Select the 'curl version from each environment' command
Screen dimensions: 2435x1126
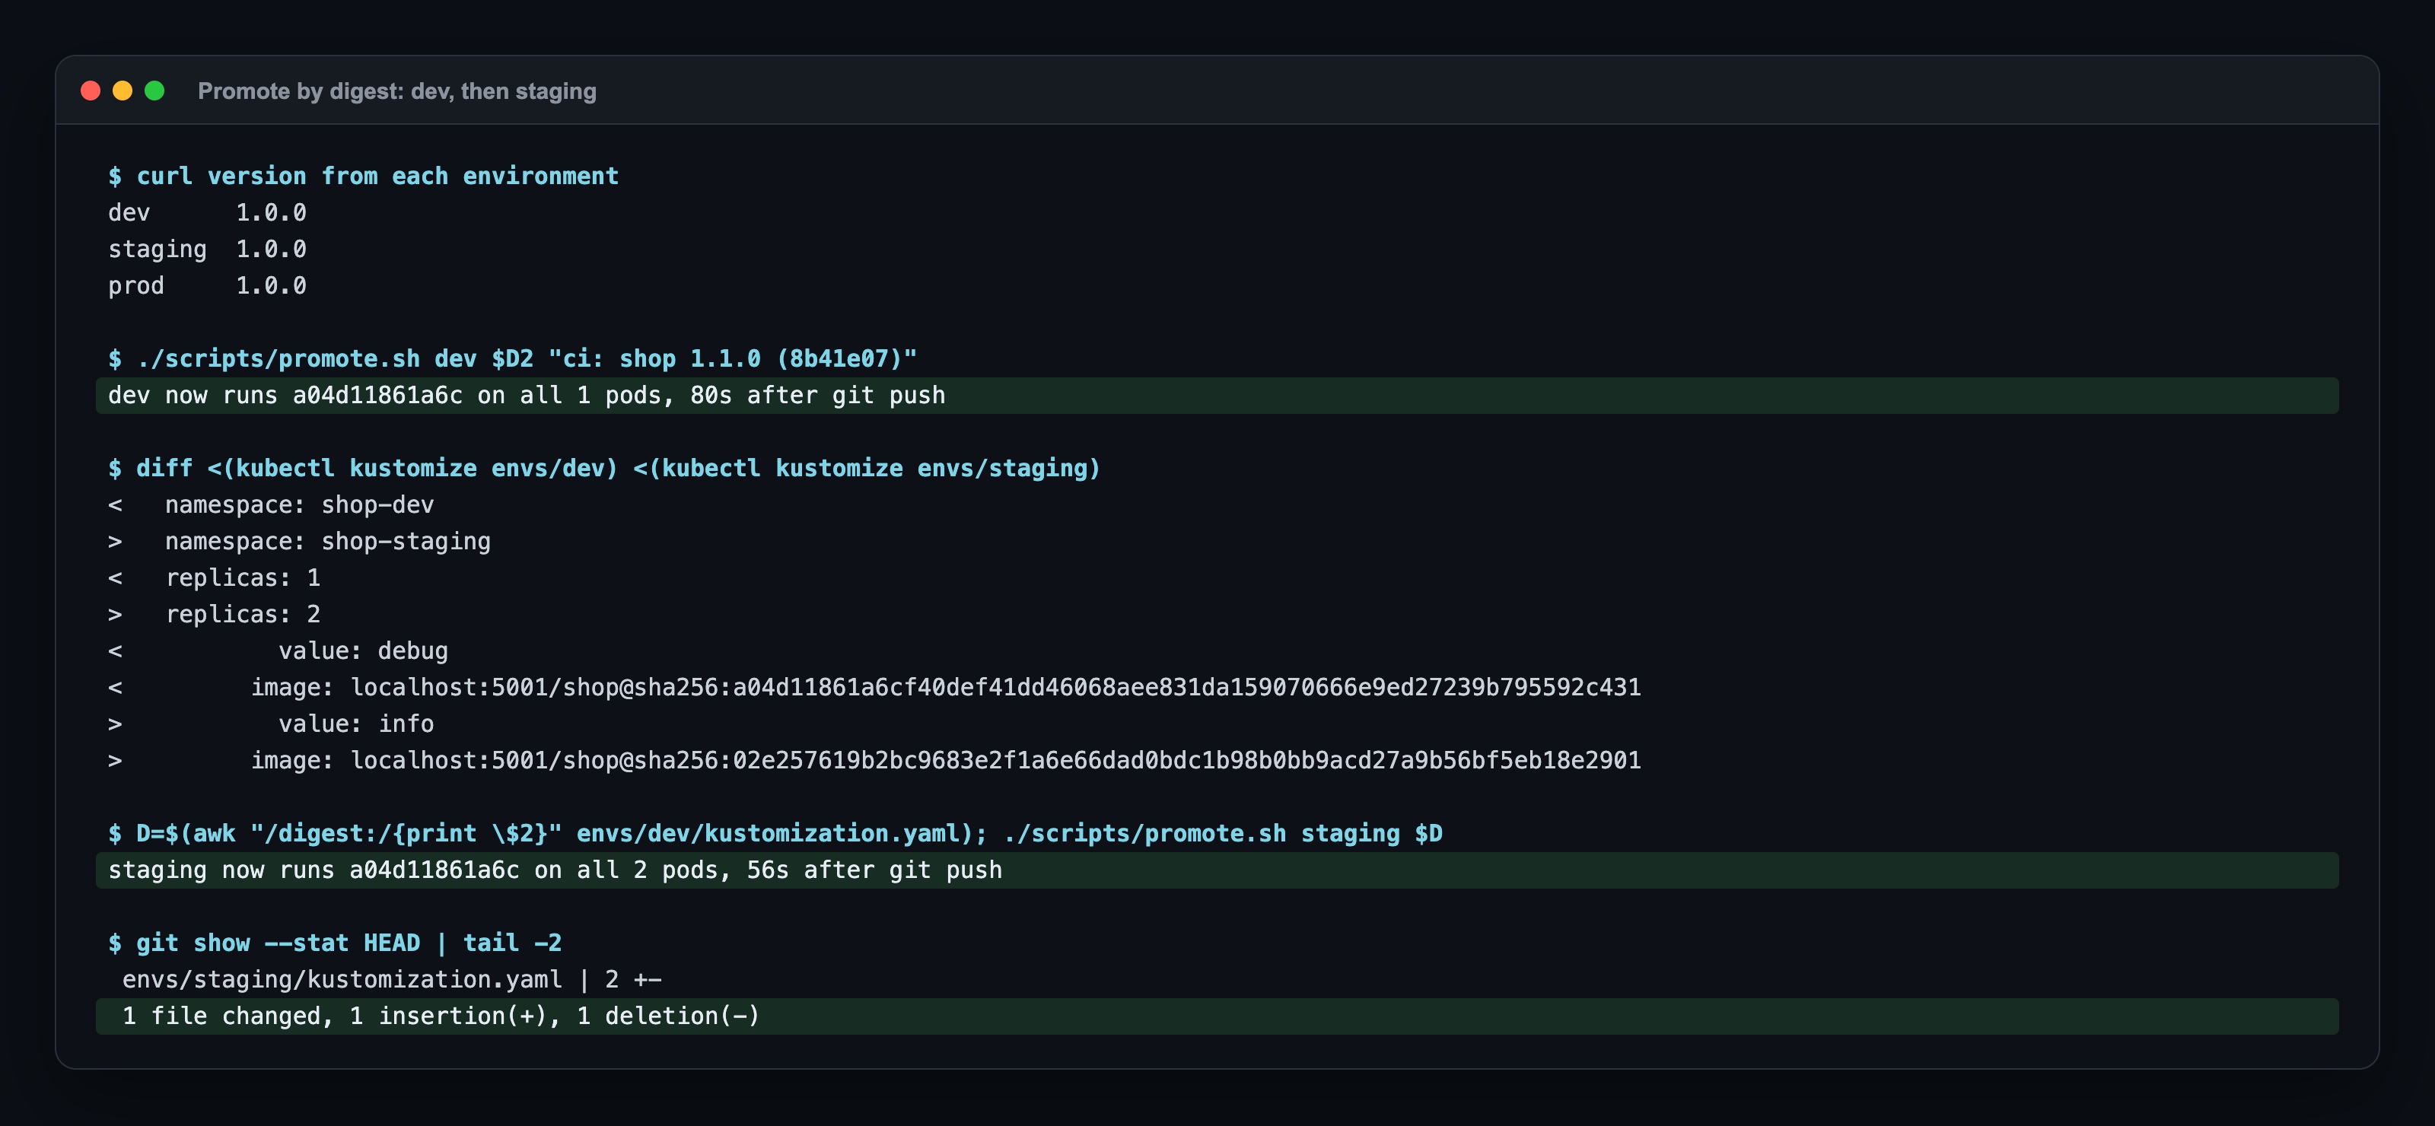click(x=363, y=176)
